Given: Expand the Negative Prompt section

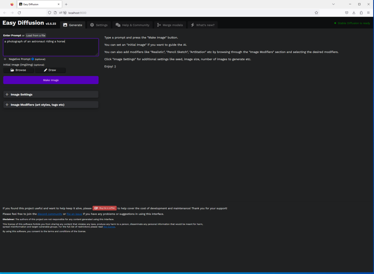Looking at the screenshot, I should 5,59.
